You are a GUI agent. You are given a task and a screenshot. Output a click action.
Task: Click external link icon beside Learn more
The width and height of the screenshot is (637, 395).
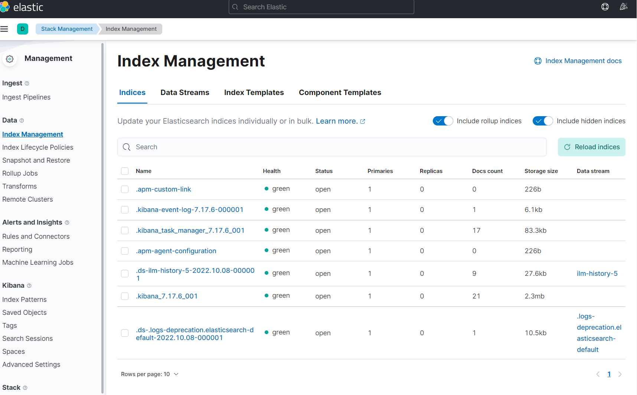(x=363, y=121)
